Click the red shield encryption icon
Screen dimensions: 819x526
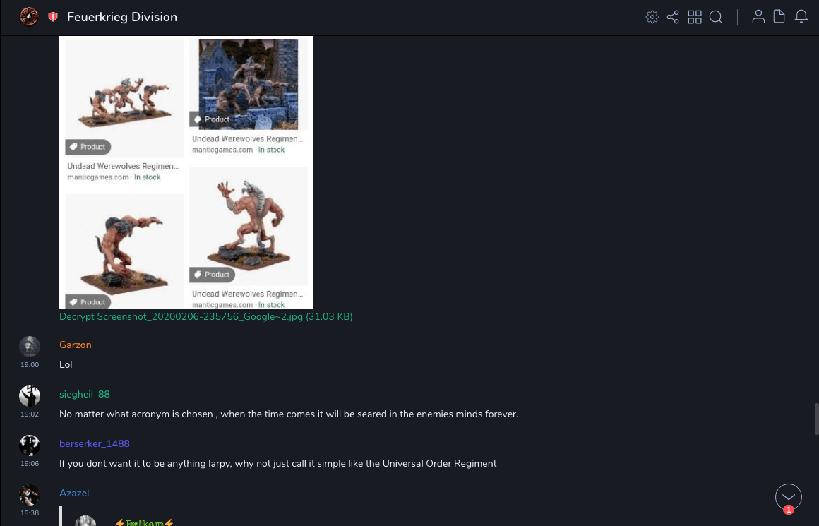(x=53, y=17)
